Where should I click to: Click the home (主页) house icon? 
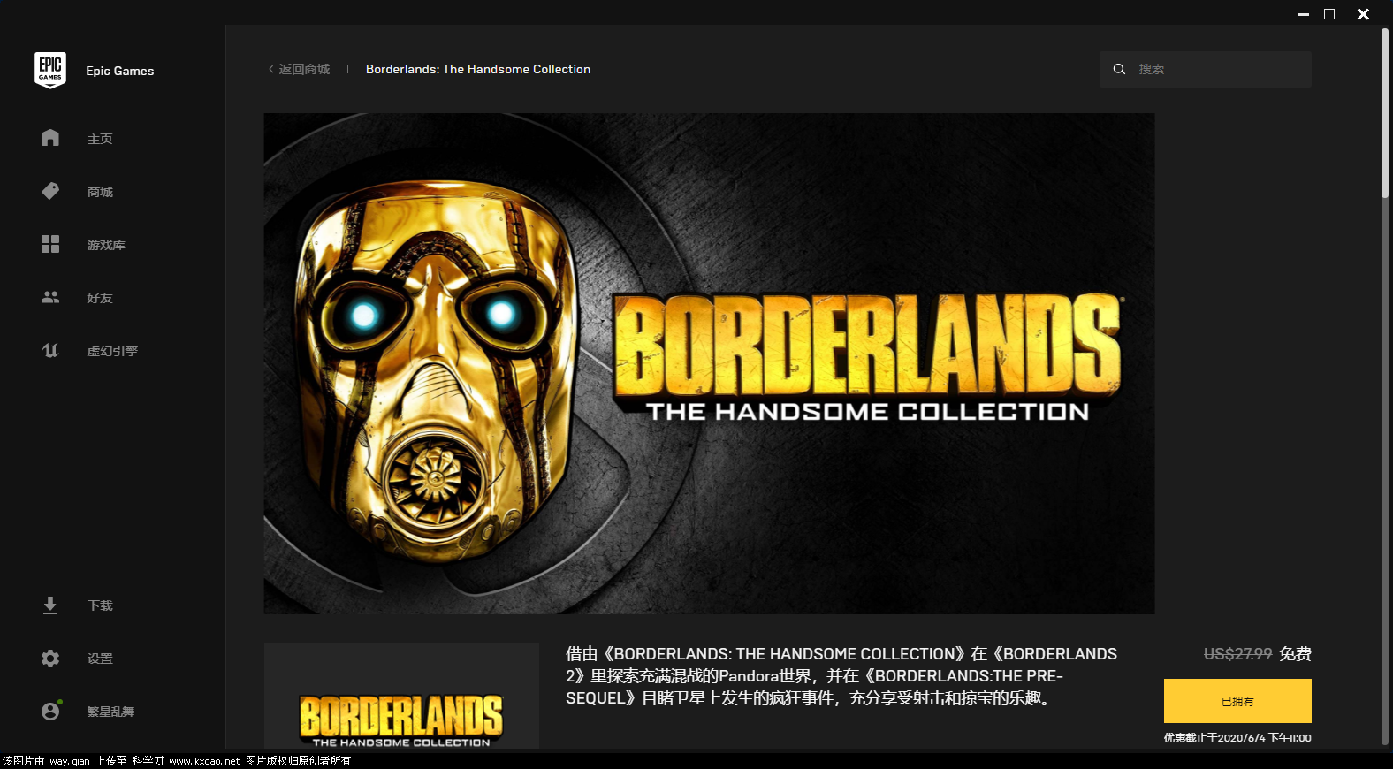pos(50,138)
